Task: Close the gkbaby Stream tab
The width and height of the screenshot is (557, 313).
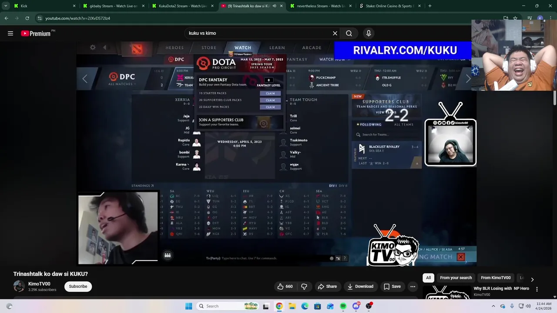Action: tap(143, 6)
